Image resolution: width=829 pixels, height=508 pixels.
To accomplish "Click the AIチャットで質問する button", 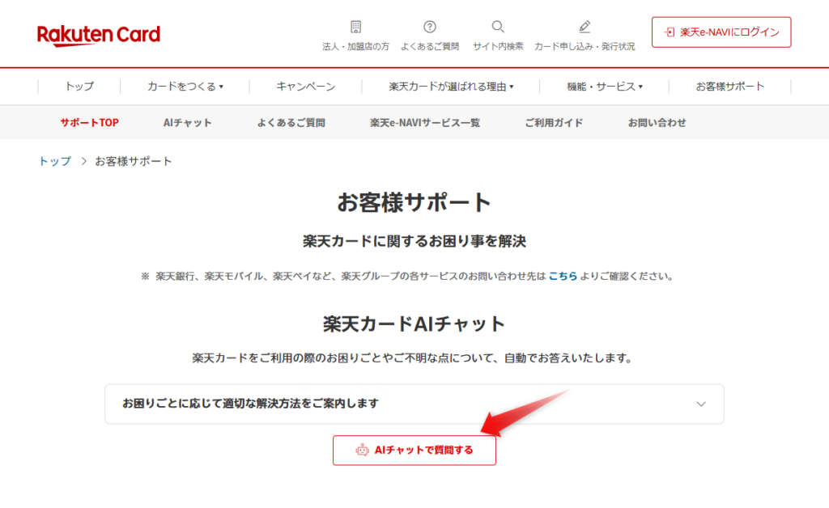I will coord(414,450).
